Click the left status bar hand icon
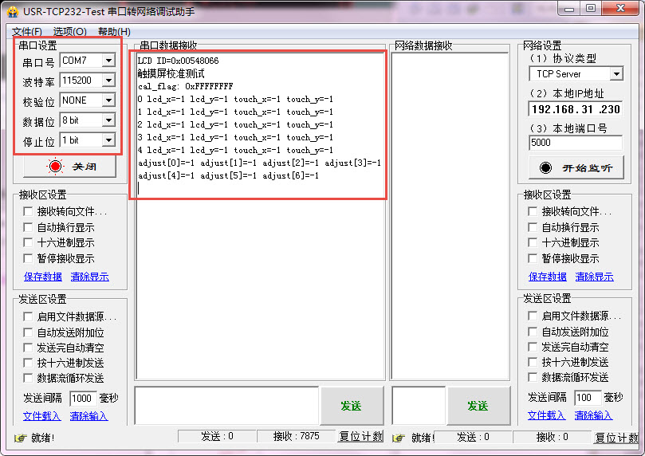The height and width of the screenshot is (456, 645). pos(20,438)
